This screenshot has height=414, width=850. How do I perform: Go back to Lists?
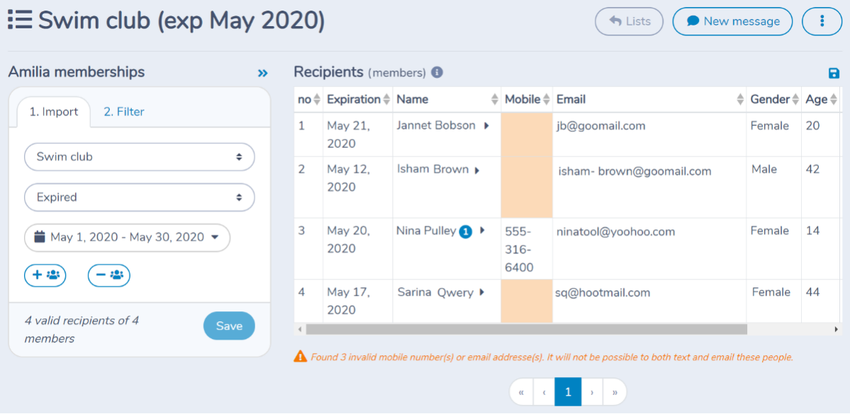[x=630, y=22]
